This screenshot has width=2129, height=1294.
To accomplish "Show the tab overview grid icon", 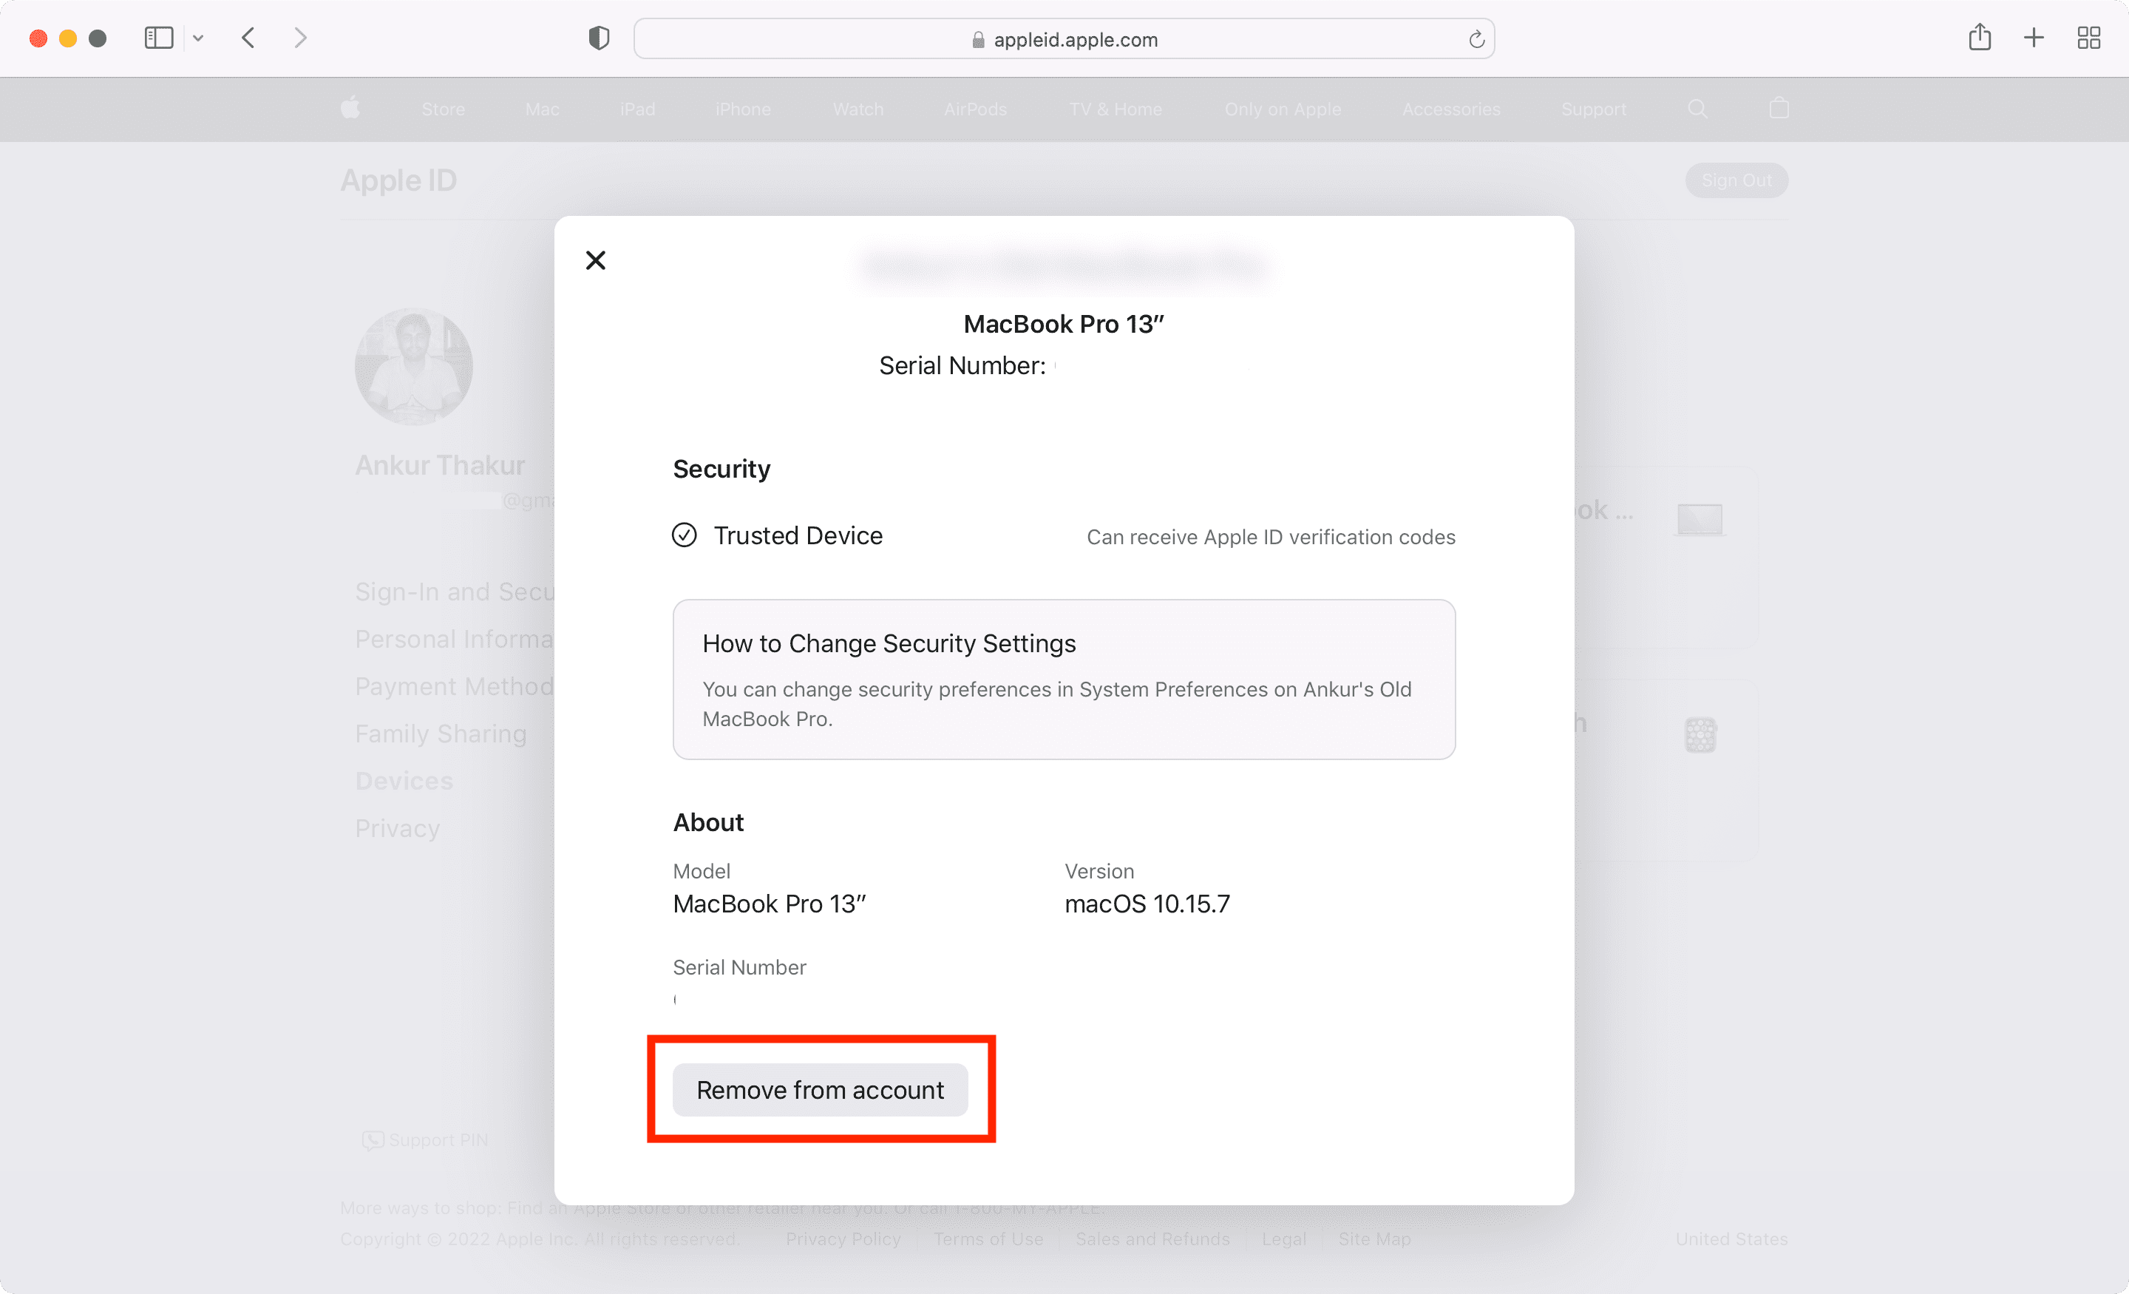I will tap(2088, 38).
